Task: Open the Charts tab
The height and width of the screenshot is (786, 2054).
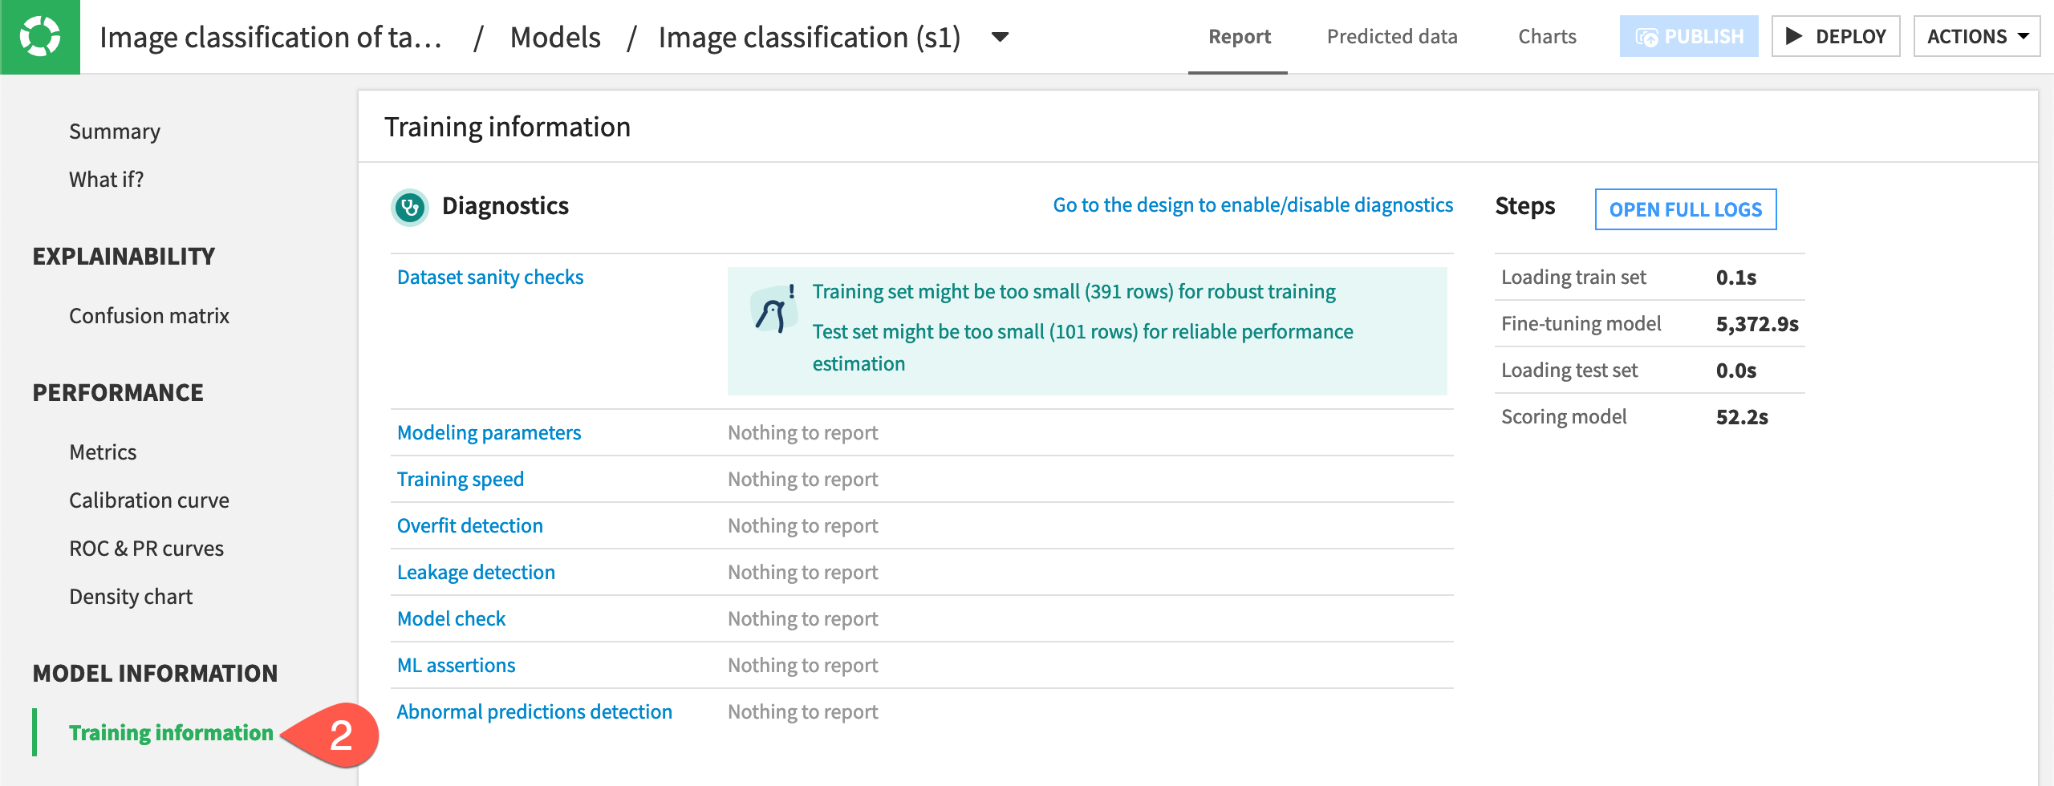Action: 1545,36
